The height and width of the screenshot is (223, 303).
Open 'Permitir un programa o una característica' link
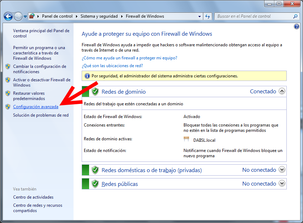click(39, 53)
